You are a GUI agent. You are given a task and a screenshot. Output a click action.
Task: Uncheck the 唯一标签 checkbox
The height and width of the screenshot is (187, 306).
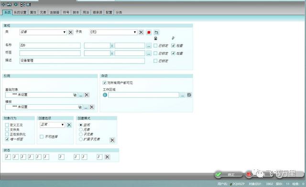click(x=7, y=139)
